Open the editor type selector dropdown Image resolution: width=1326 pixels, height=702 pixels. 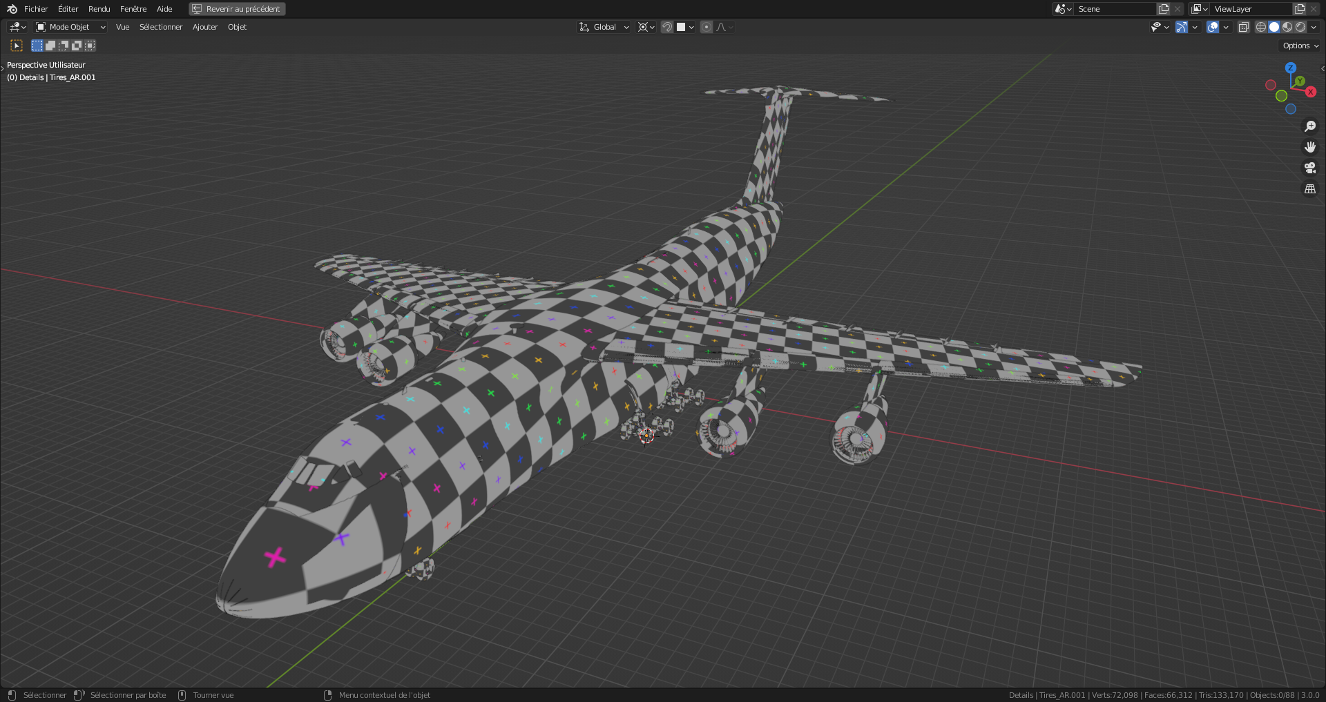17,27
